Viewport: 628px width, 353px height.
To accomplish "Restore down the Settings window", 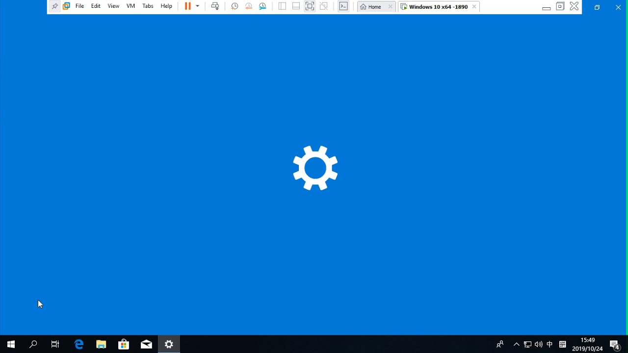I will point(597,7).
